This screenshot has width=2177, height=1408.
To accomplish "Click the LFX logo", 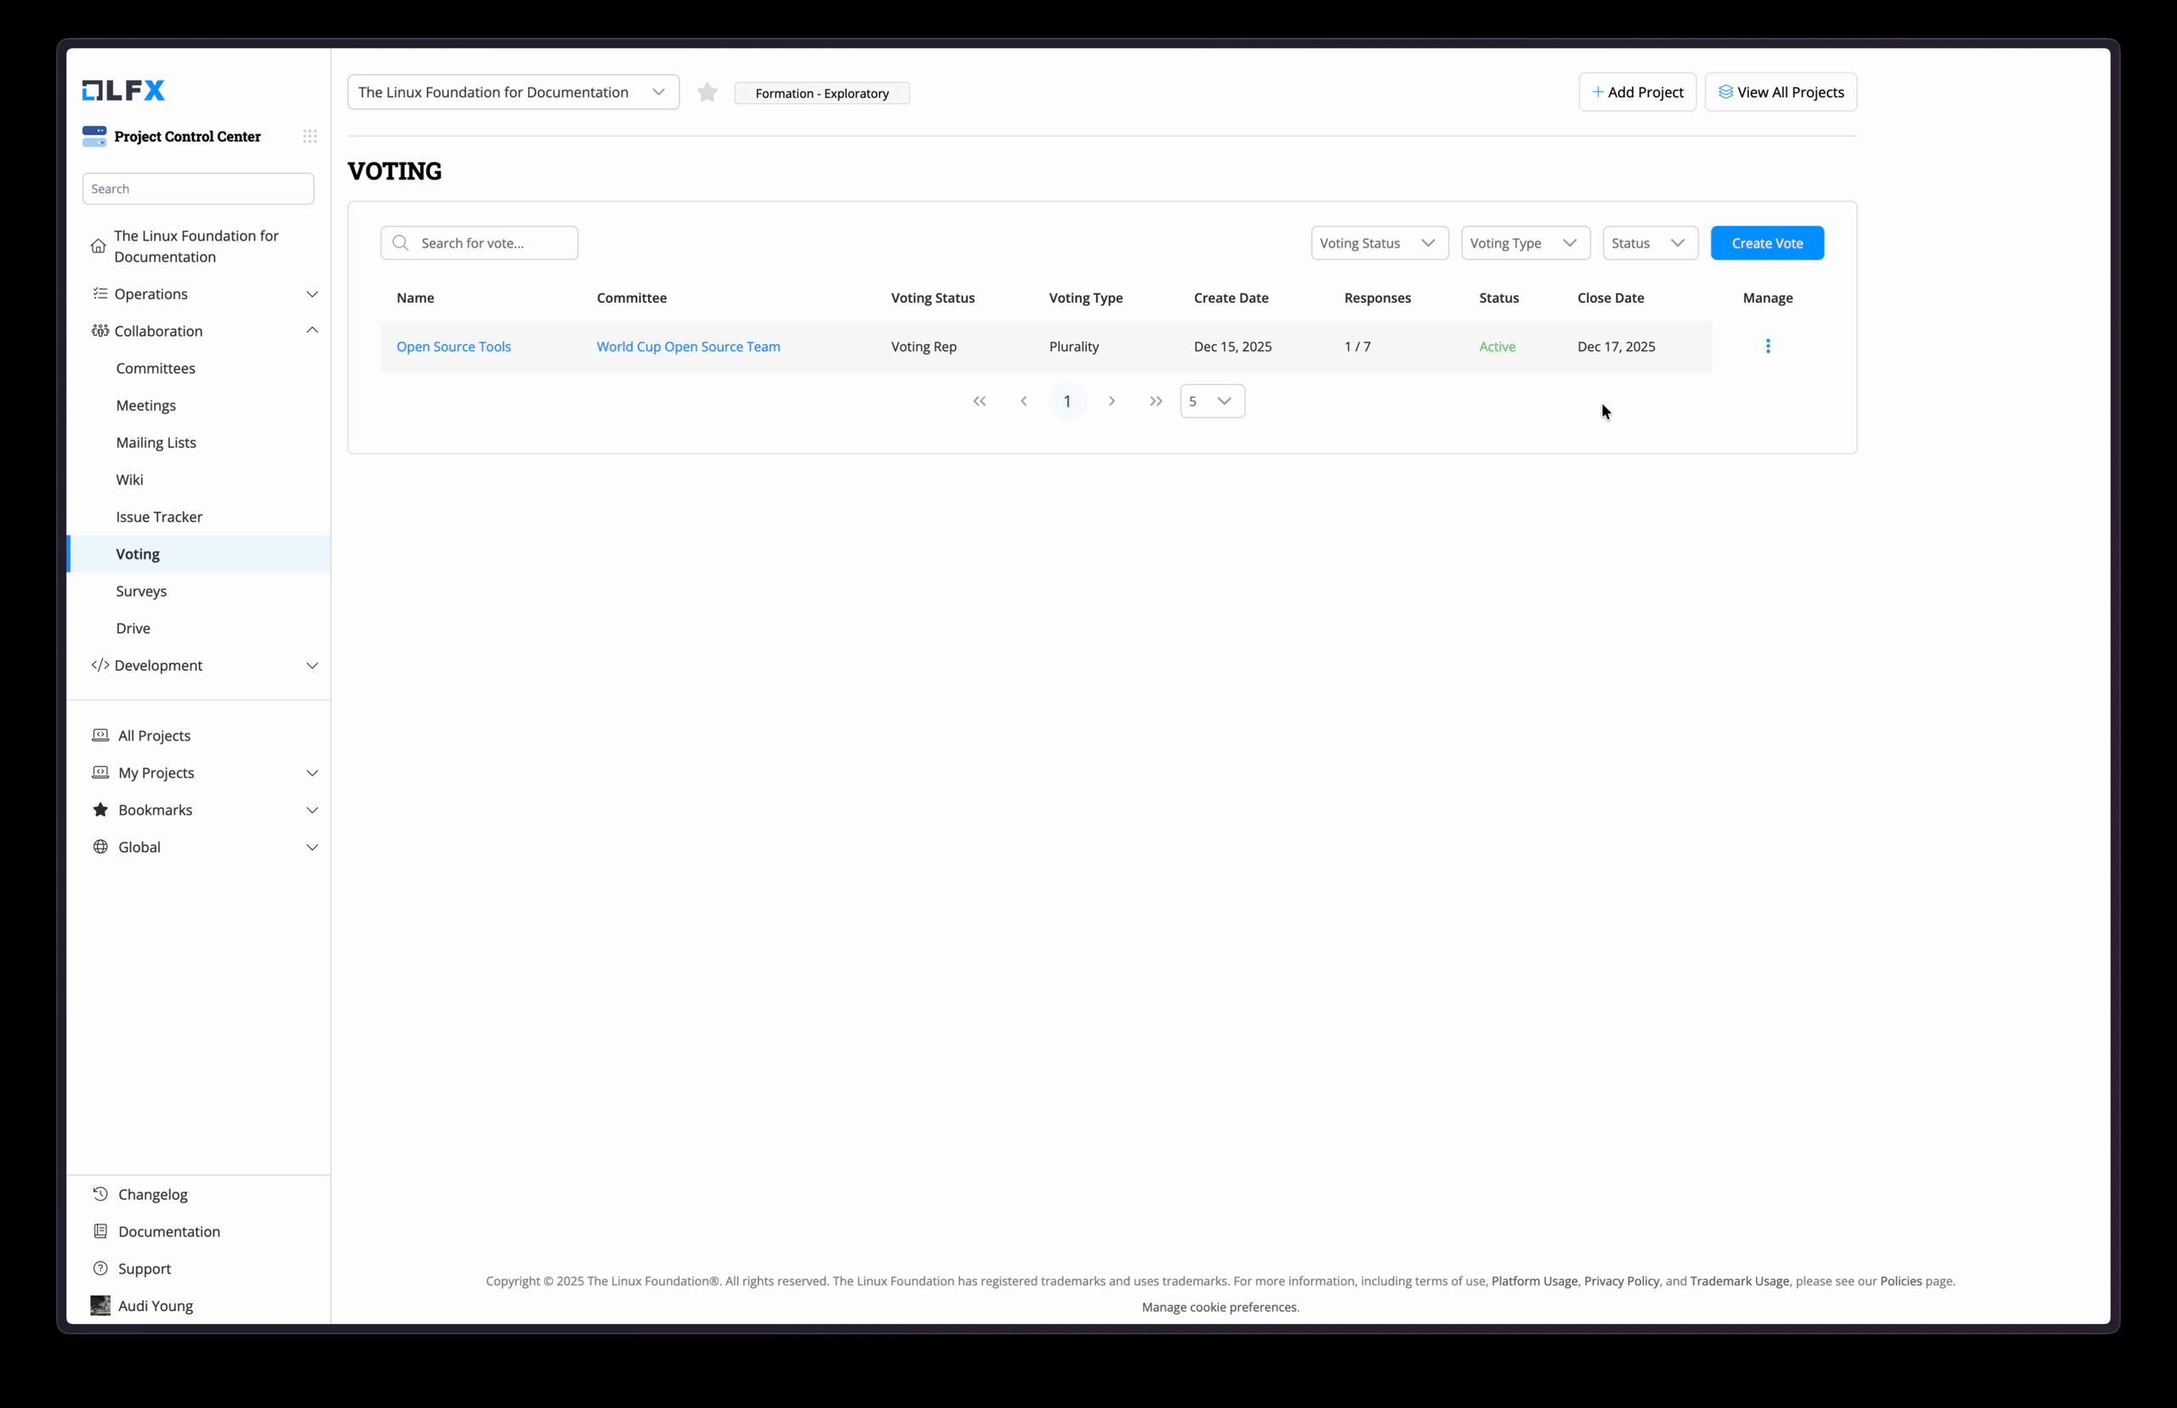I will click(x=123, y=89).
